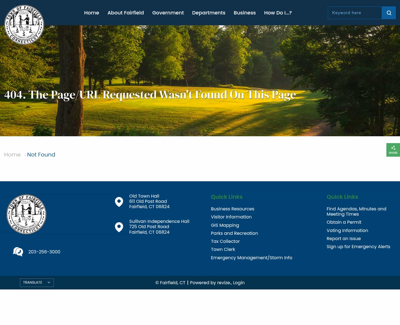Viewport: 400px width, 325px height.
Task: Click the Town of Fairfield seal logo
Action: coord(24,24)
